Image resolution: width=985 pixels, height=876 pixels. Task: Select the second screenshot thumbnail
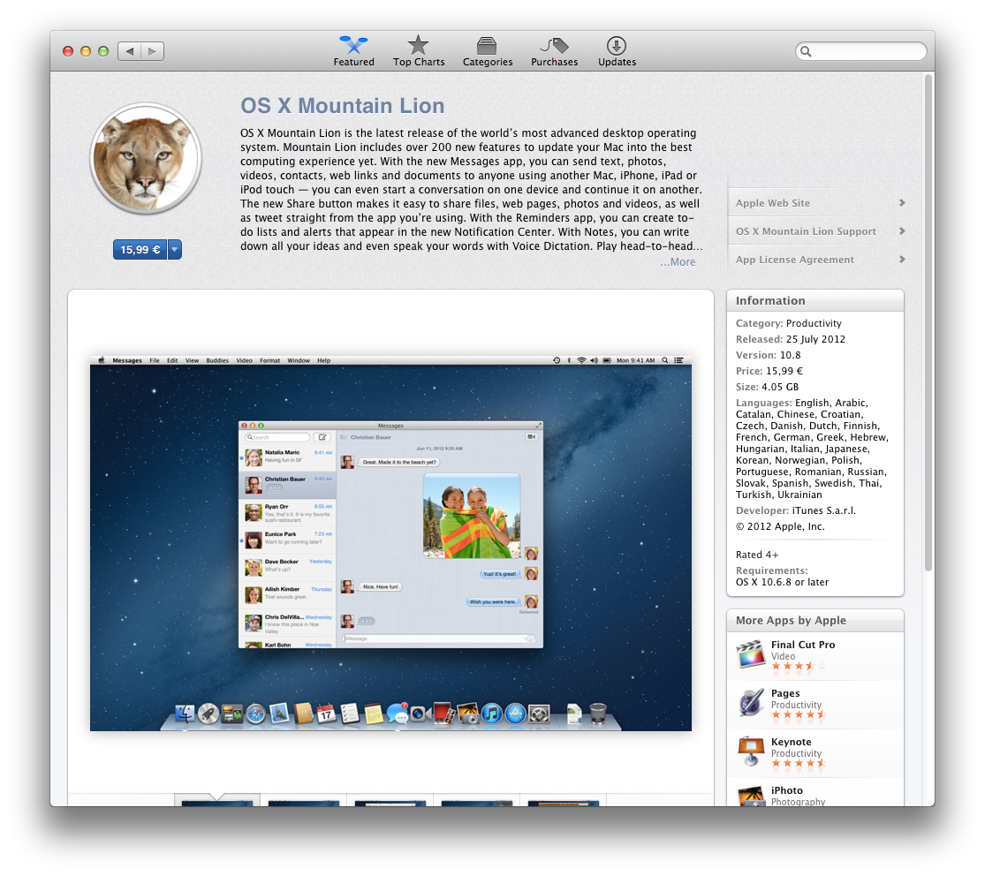[303, 803]
